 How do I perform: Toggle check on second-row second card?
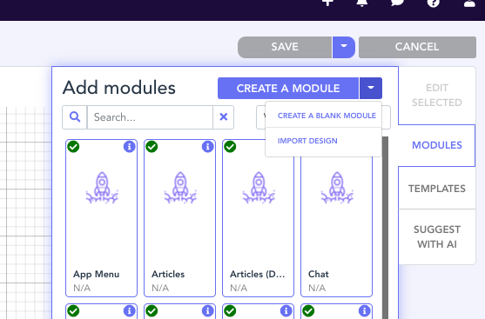152,311
